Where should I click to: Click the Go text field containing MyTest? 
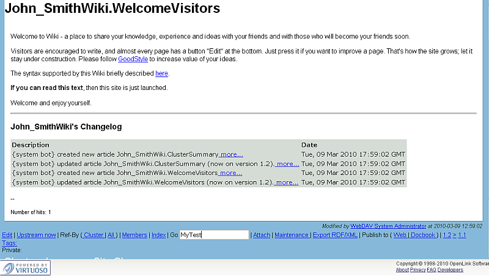[214, 235]
